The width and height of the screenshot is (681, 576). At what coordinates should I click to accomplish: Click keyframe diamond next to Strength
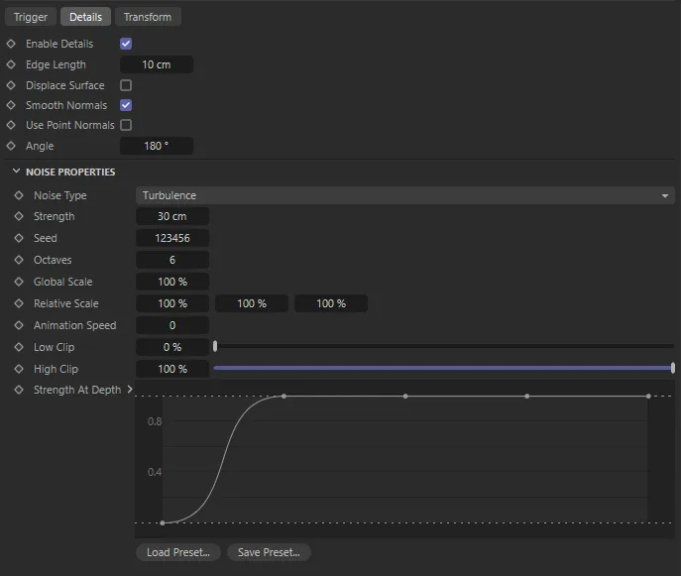point(19,216)
